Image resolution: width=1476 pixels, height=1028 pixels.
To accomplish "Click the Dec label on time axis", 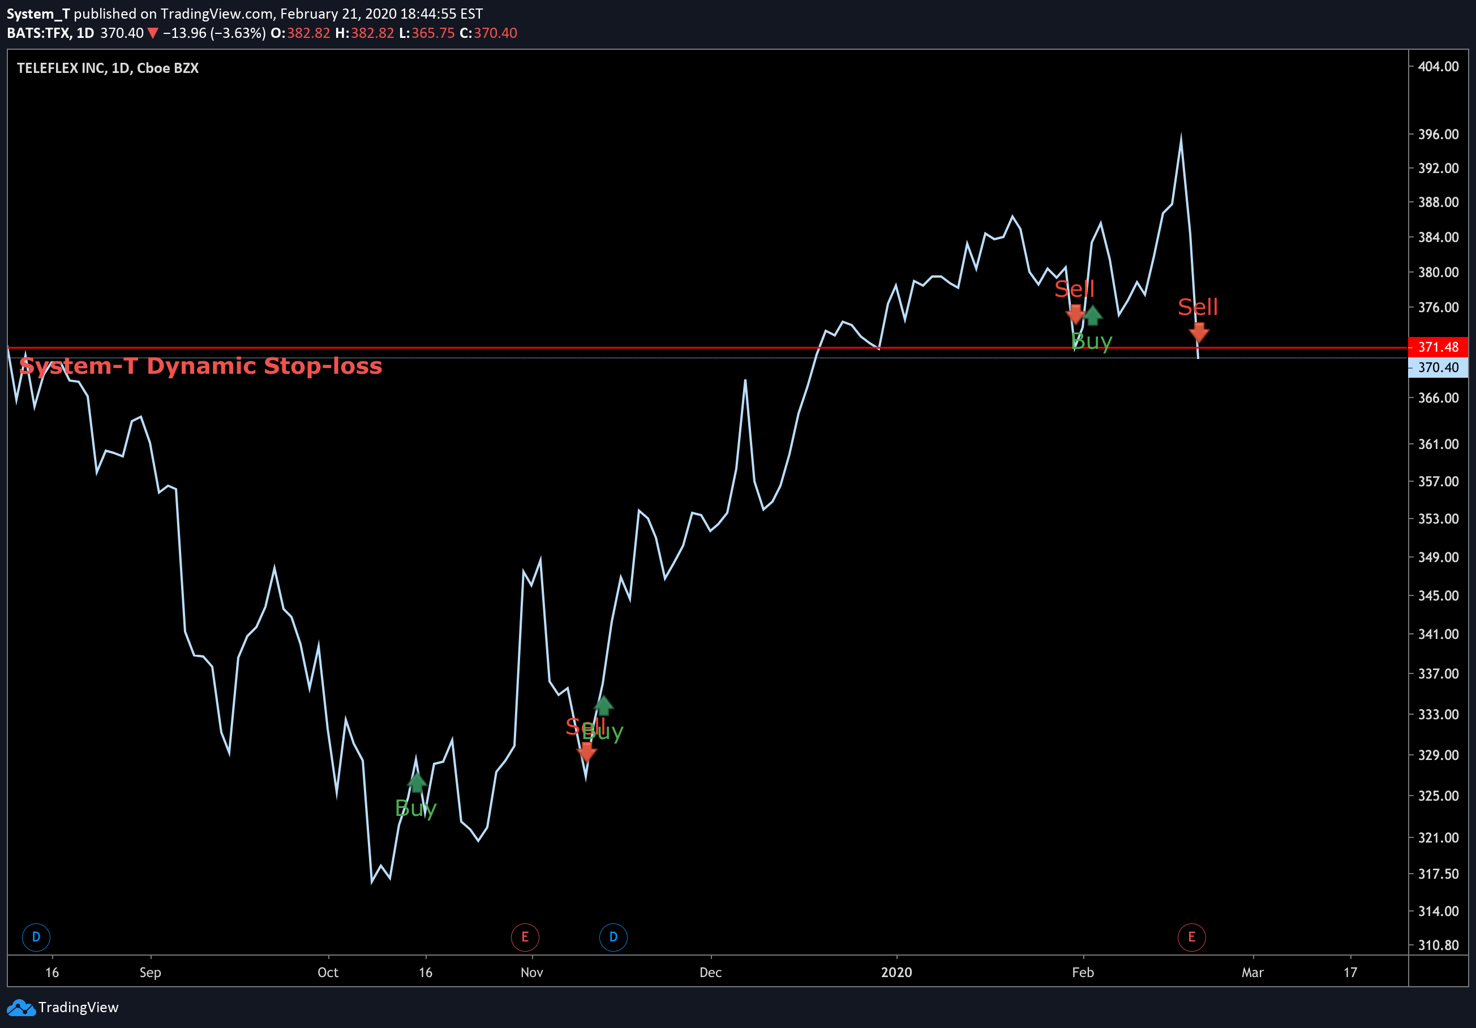I will (710, 972).
